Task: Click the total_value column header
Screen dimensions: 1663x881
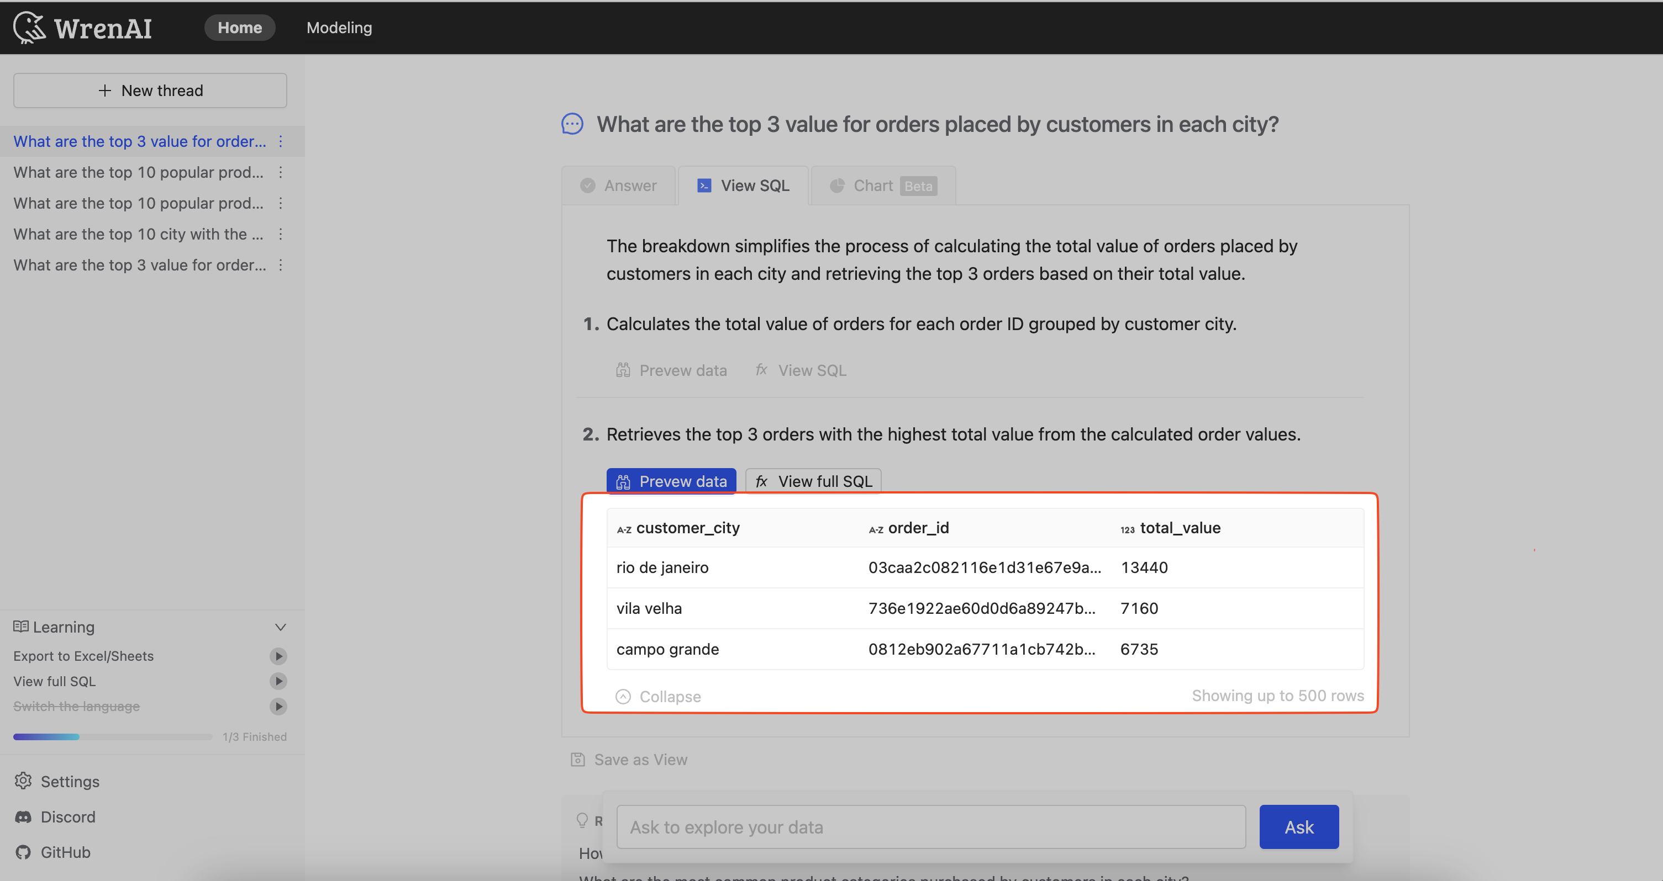Action: click(1237, 528)
